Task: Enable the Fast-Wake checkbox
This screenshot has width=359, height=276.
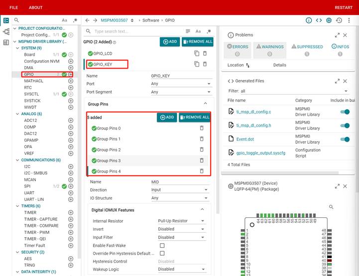Action: click(162, 246)
